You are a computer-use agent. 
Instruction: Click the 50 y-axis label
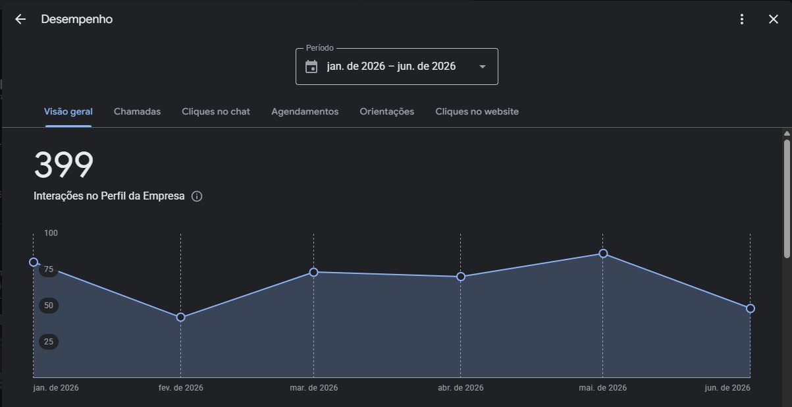tap(48, 305)
